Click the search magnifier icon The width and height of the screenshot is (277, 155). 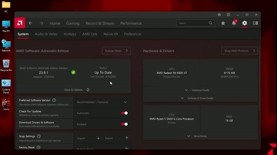point(211,23)
